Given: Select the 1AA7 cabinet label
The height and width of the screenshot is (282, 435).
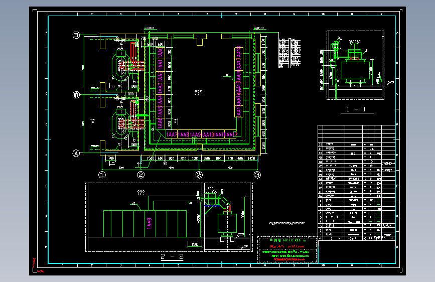Looking at the screenshot, I should tap(172, 134).
